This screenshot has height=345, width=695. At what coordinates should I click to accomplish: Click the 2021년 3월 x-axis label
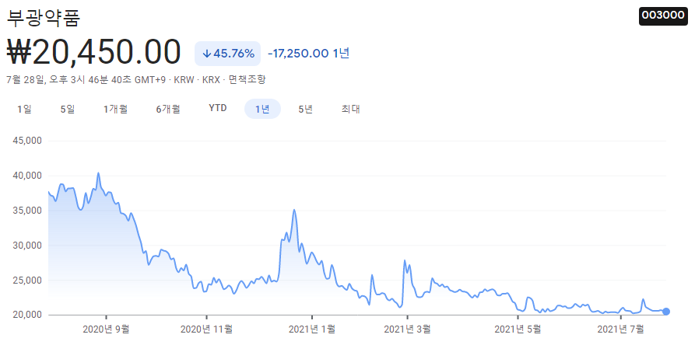pos(407,329)
